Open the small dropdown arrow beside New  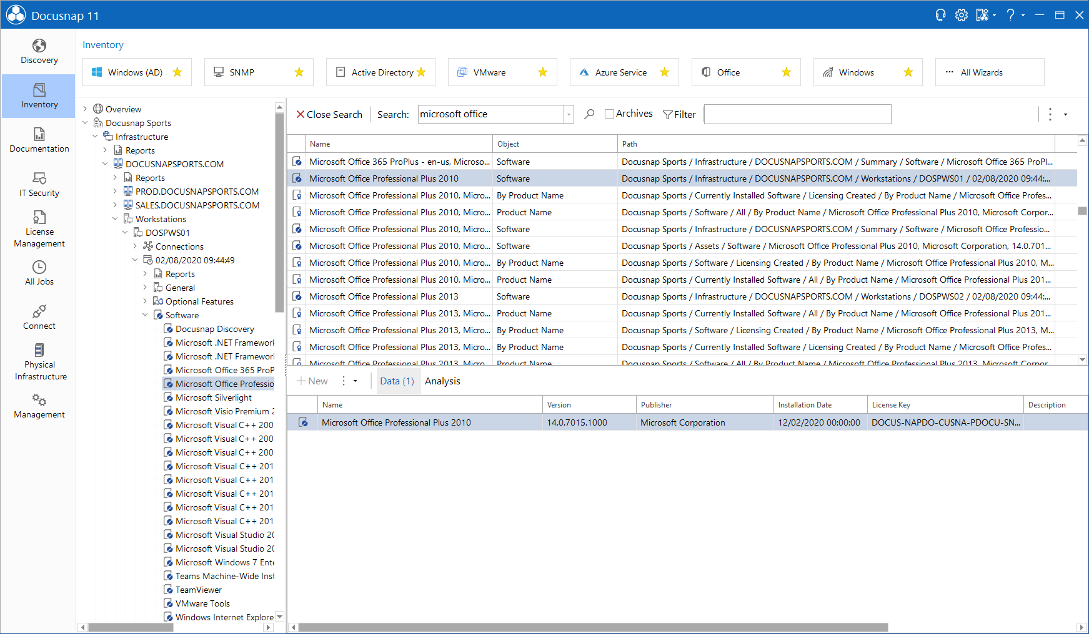coord(356,381)
